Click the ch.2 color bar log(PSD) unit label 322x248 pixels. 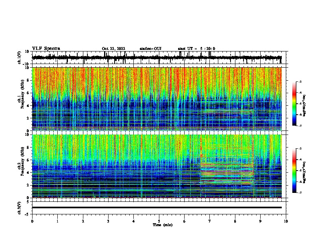tap(305, 172)
